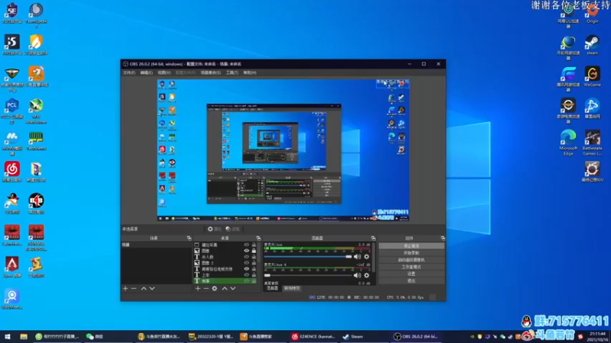Click the source 属性 gear button

pyautogui.click(x=214, y=229)
